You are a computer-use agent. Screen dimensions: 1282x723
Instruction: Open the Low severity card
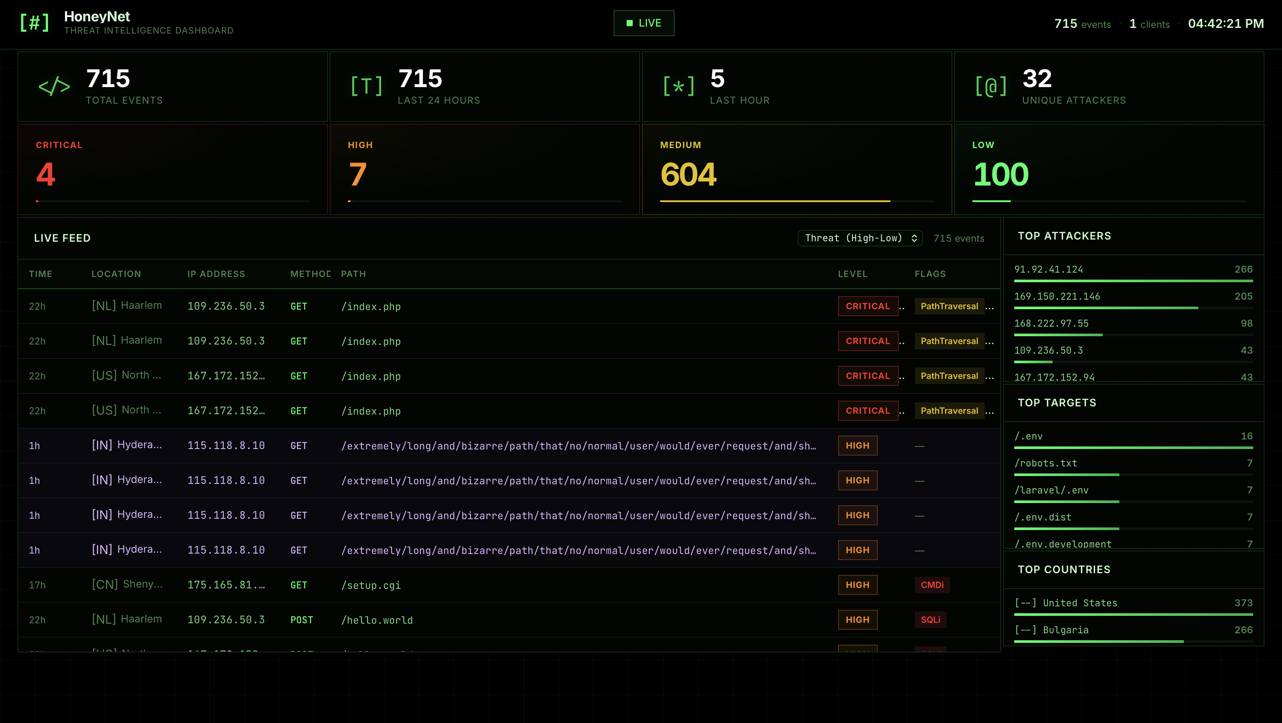[1109, 169]
